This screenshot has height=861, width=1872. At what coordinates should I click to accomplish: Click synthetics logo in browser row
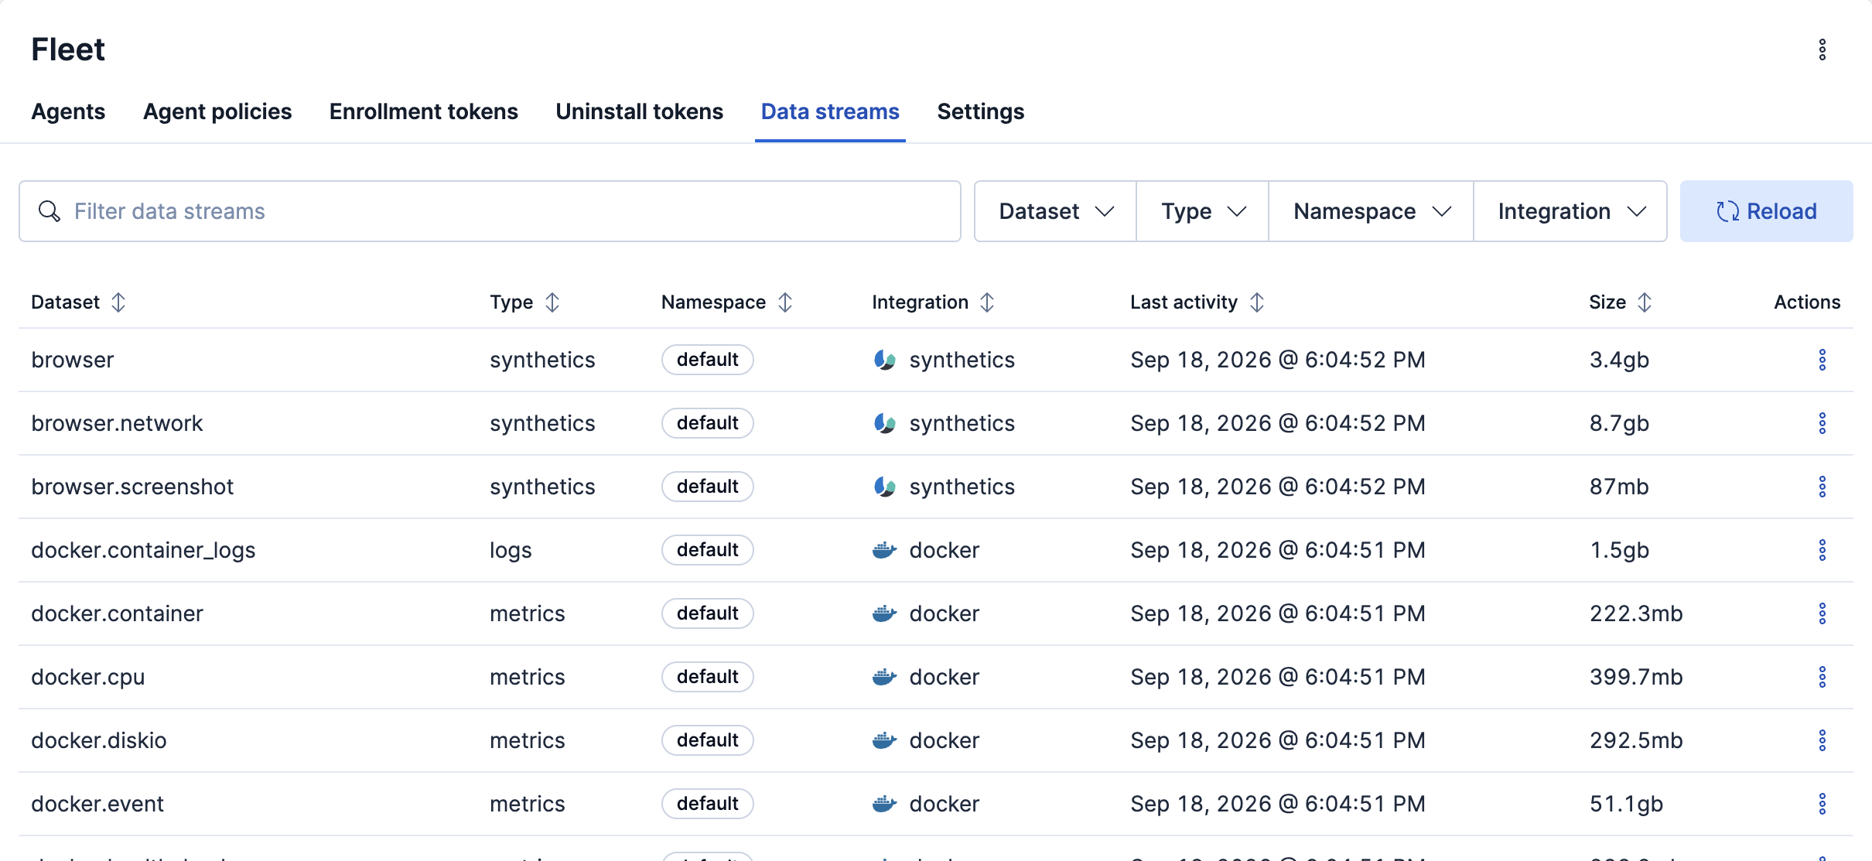(884, 360)
